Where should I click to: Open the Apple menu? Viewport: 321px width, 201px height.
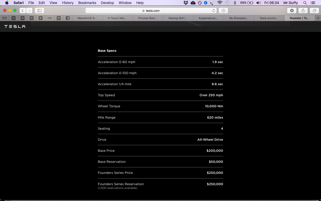click(7, 3)
